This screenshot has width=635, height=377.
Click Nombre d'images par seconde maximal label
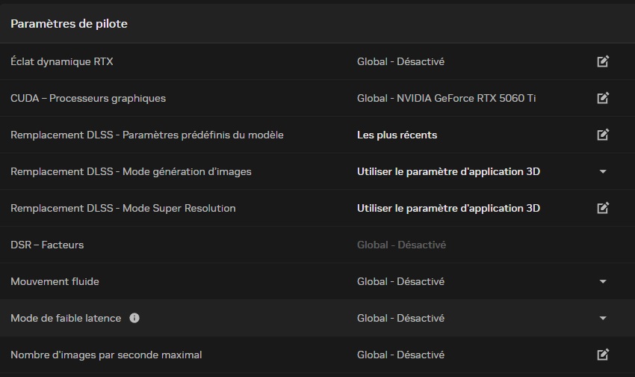pyautogui.click(x=106, y=355)
